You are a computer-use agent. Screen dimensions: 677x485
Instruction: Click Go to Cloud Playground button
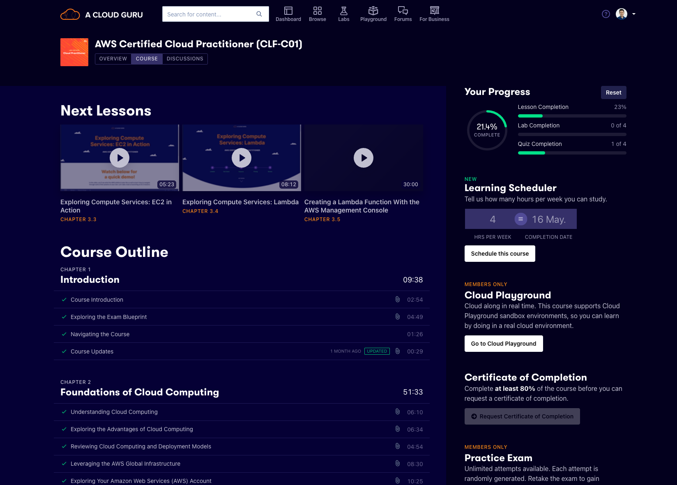click(504, 344)
